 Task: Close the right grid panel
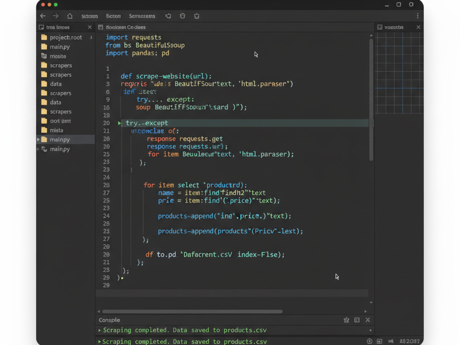click(x=418, y=27)
